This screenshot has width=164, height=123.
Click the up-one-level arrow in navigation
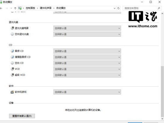(x=15, y=8)
